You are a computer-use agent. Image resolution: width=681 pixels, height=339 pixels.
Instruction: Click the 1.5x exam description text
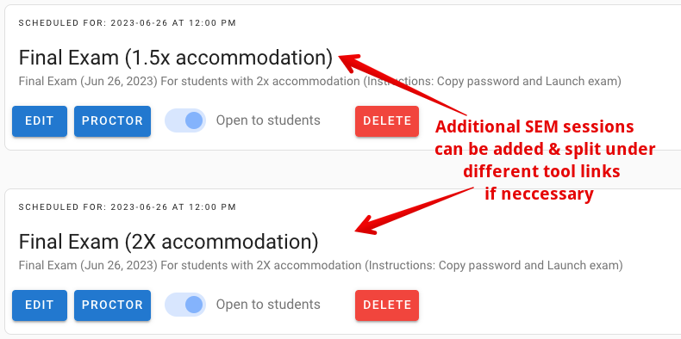tap(320, 82)
